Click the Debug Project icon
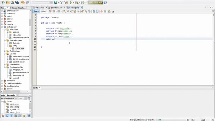215x121 pixels. point(77,3)
